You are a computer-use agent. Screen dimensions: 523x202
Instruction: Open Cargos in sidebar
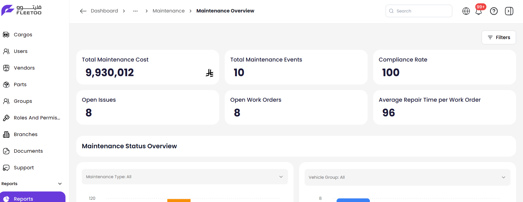[23, 35]
